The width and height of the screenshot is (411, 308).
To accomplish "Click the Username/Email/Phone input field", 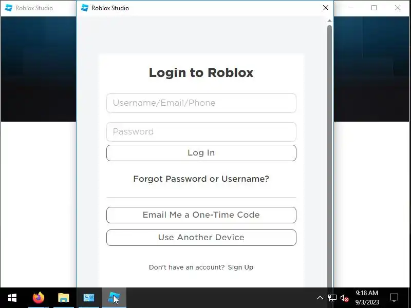I will [201, 103].
